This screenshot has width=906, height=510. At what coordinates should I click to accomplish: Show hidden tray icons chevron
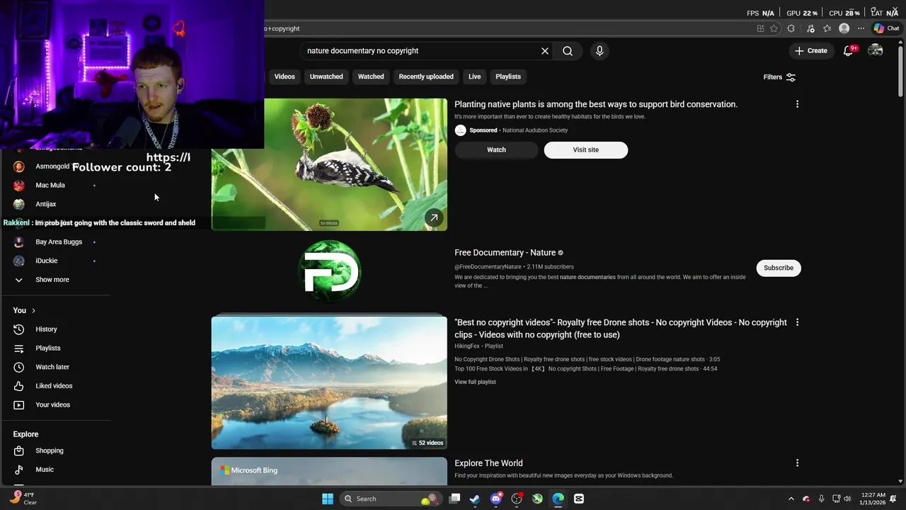click(791, 499)
